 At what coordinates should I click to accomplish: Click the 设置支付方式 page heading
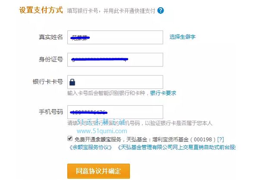click(x=41, y=10)
